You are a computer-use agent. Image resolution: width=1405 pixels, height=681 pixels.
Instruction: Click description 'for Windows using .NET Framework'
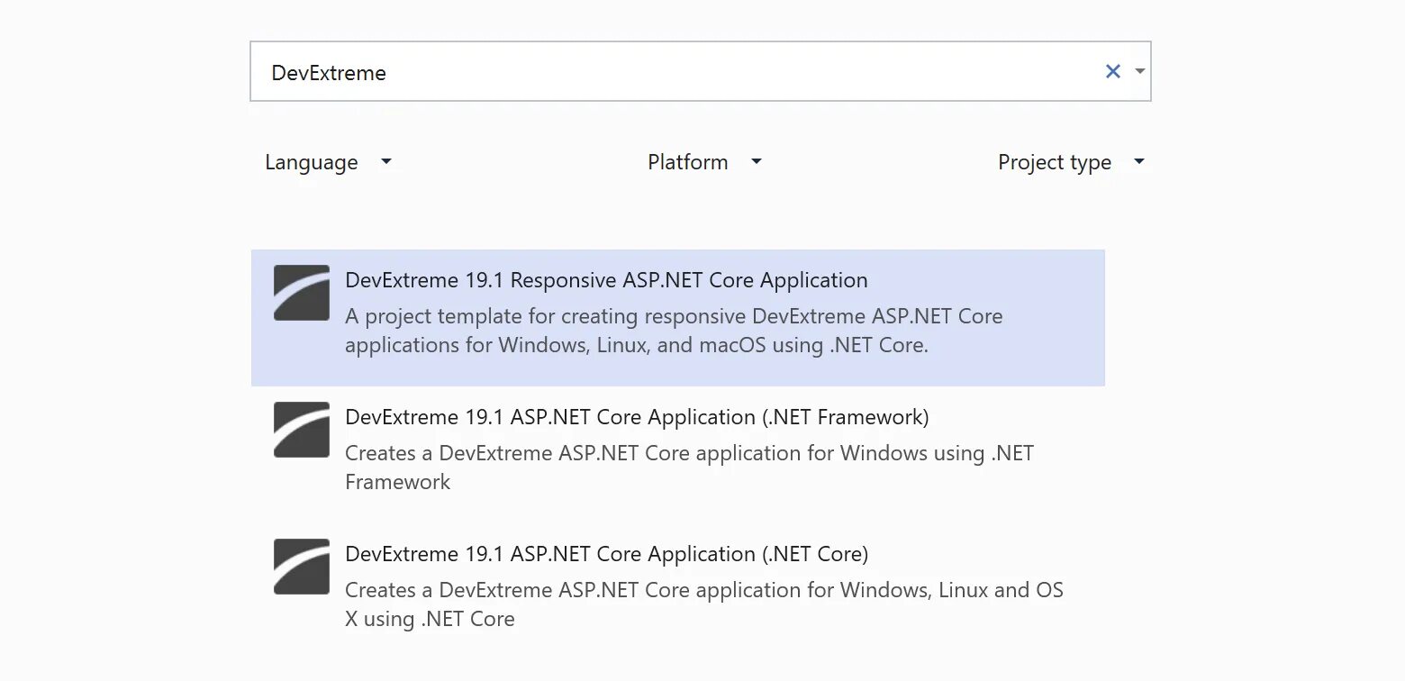[689, 468]
